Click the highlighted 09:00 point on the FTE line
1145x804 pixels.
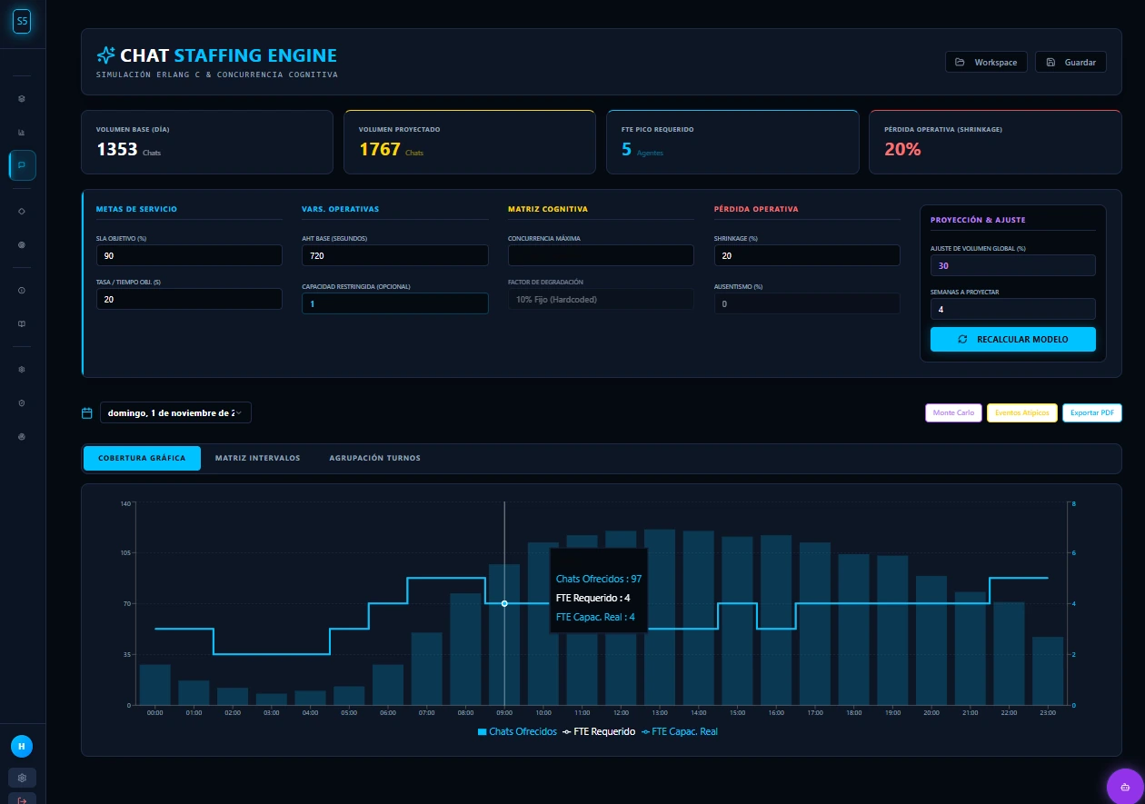(504, 603)
